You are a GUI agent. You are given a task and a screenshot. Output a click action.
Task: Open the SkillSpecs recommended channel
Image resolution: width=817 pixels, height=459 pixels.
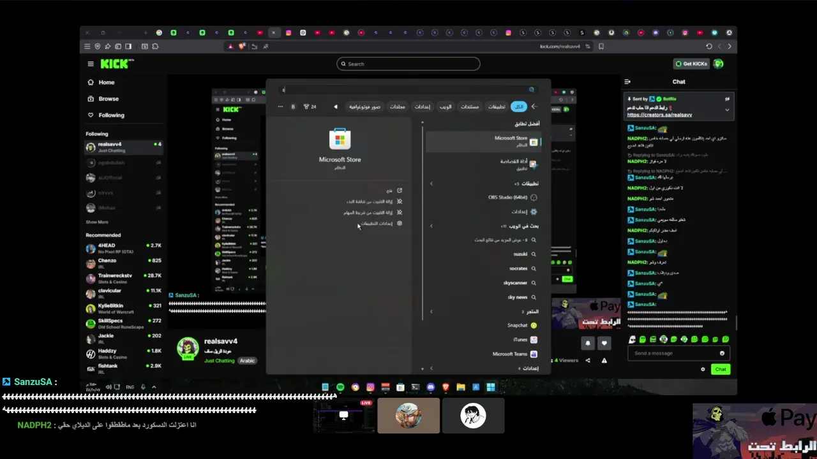(124, 323)
